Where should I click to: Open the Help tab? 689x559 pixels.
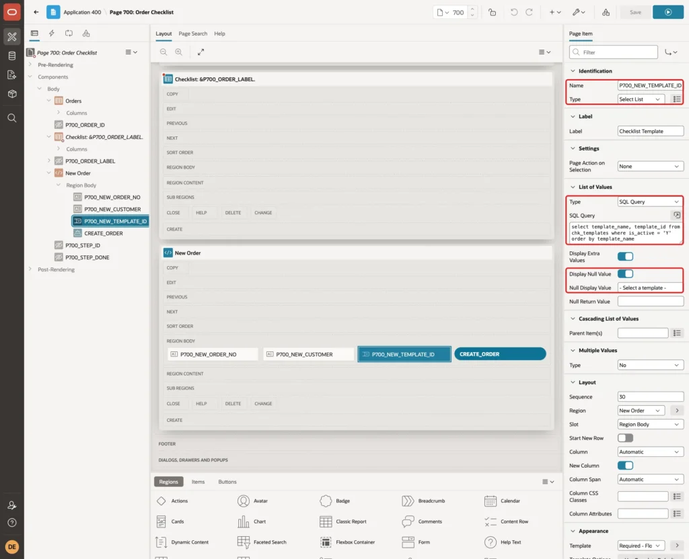219,34
